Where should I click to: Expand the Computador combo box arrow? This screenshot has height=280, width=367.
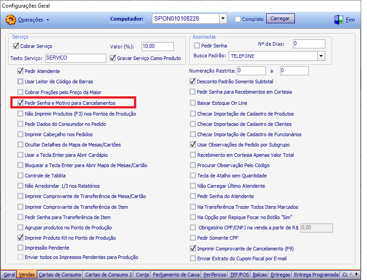click(223, 18)
